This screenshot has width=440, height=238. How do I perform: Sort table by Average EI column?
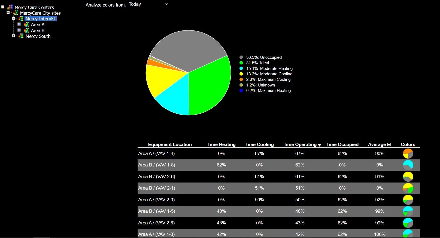click(x=380, y=144)
